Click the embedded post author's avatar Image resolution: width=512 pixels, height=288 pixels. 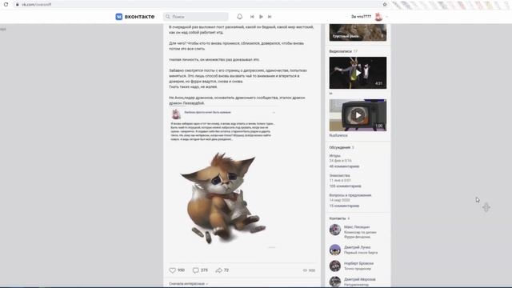(x=176, y=114)
